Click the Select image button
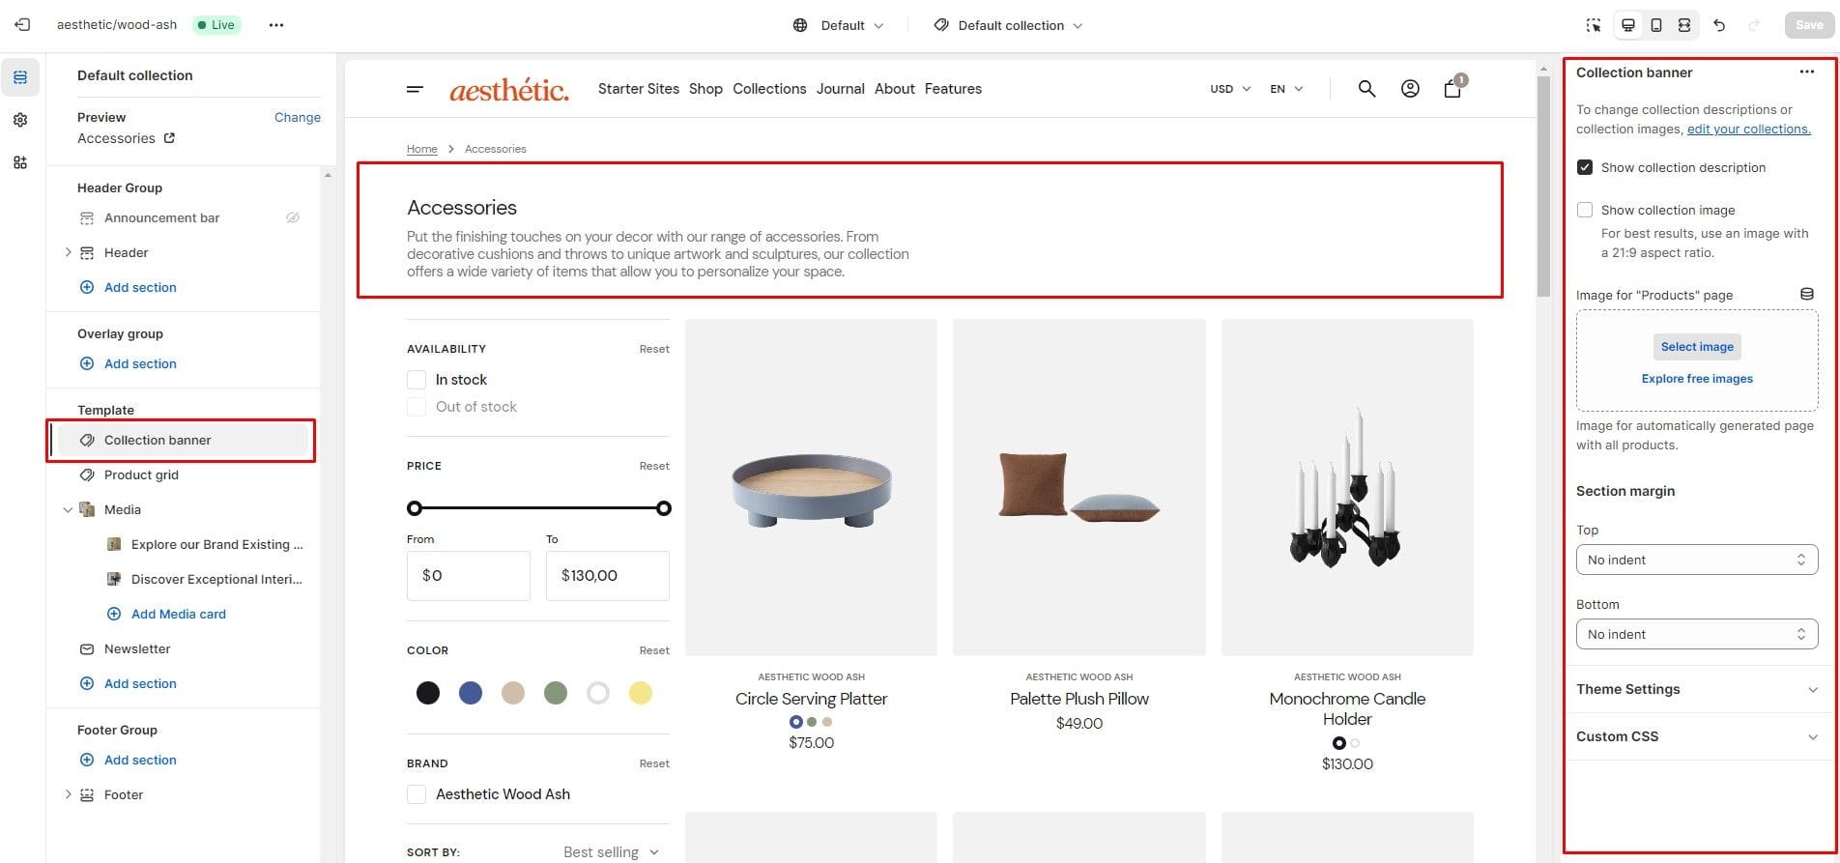The image size is (1840, 863). [1697, 347]
